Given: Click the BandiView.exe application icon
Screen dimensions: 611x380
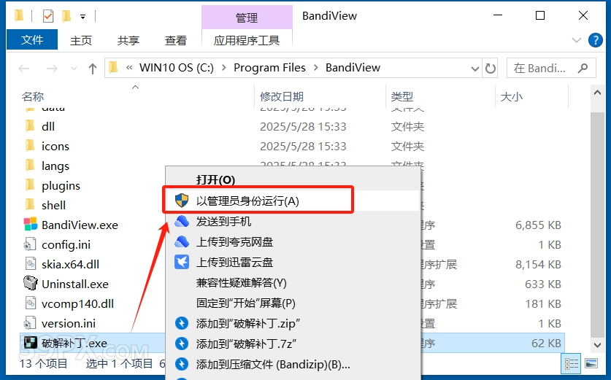Looking at the screenshot, I should point(31,225).
